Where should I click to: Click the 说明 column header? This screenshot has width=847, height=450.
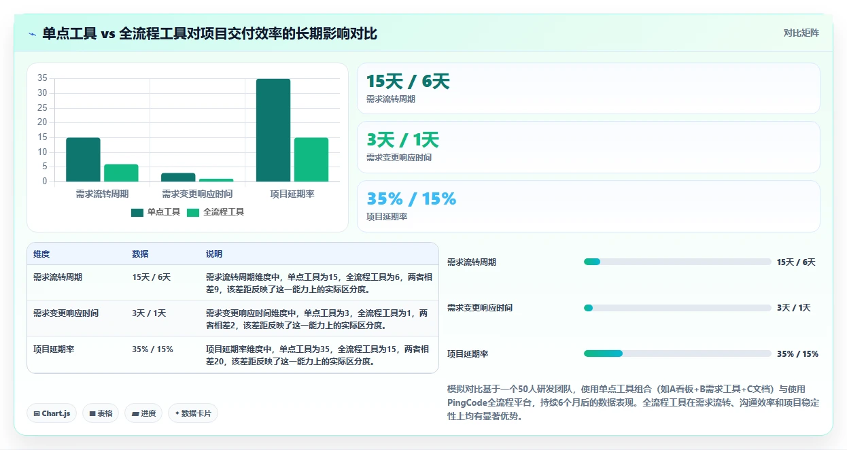point(214,254)
